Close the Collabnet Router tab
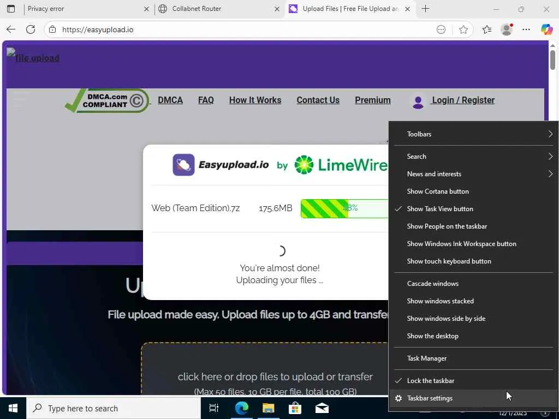Screen dimensions: 559x419 click(277, 9)
